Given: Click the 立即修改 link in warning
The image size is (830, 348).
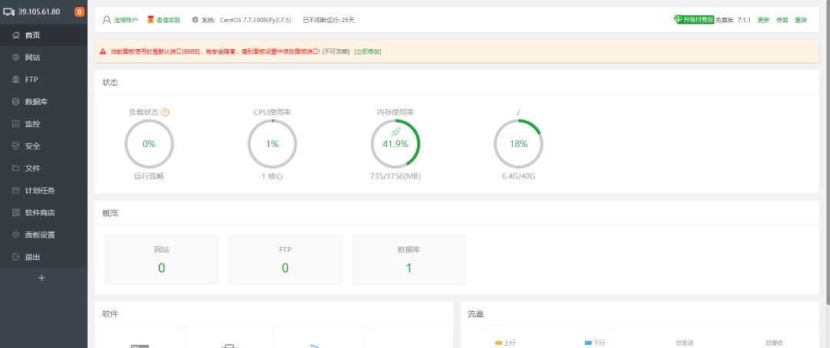Looking at the screenshot, I should click(x=367, y=51).
